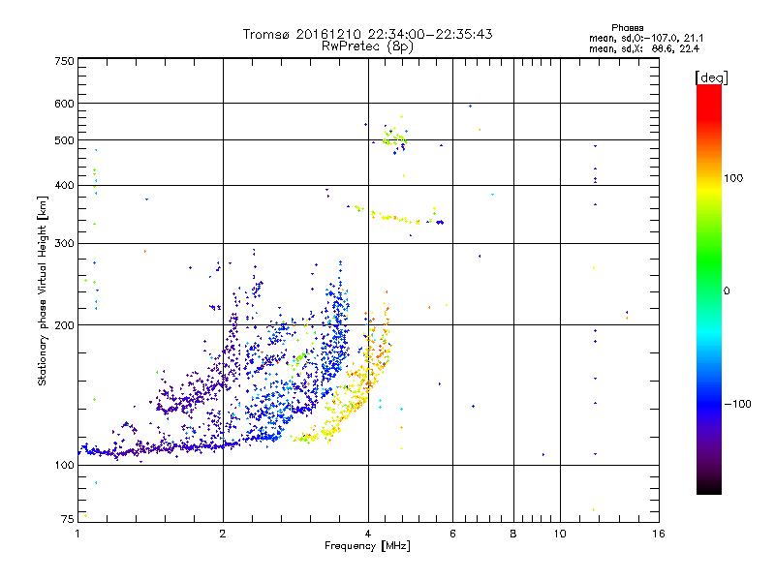Screen dimensions: 775x581
Task: Click y-axis tick label '500'
Action: [65, 140]
